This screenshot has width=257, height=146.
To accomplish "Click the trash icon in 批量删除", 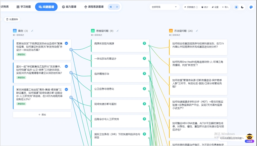I will (7, 19).
